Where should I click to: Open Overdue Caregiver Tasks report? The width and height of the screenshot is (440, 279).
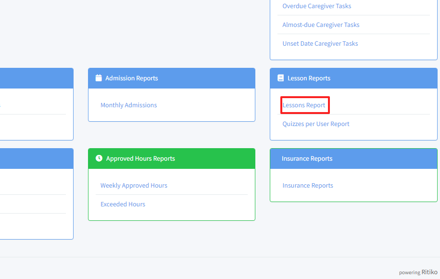316,6
